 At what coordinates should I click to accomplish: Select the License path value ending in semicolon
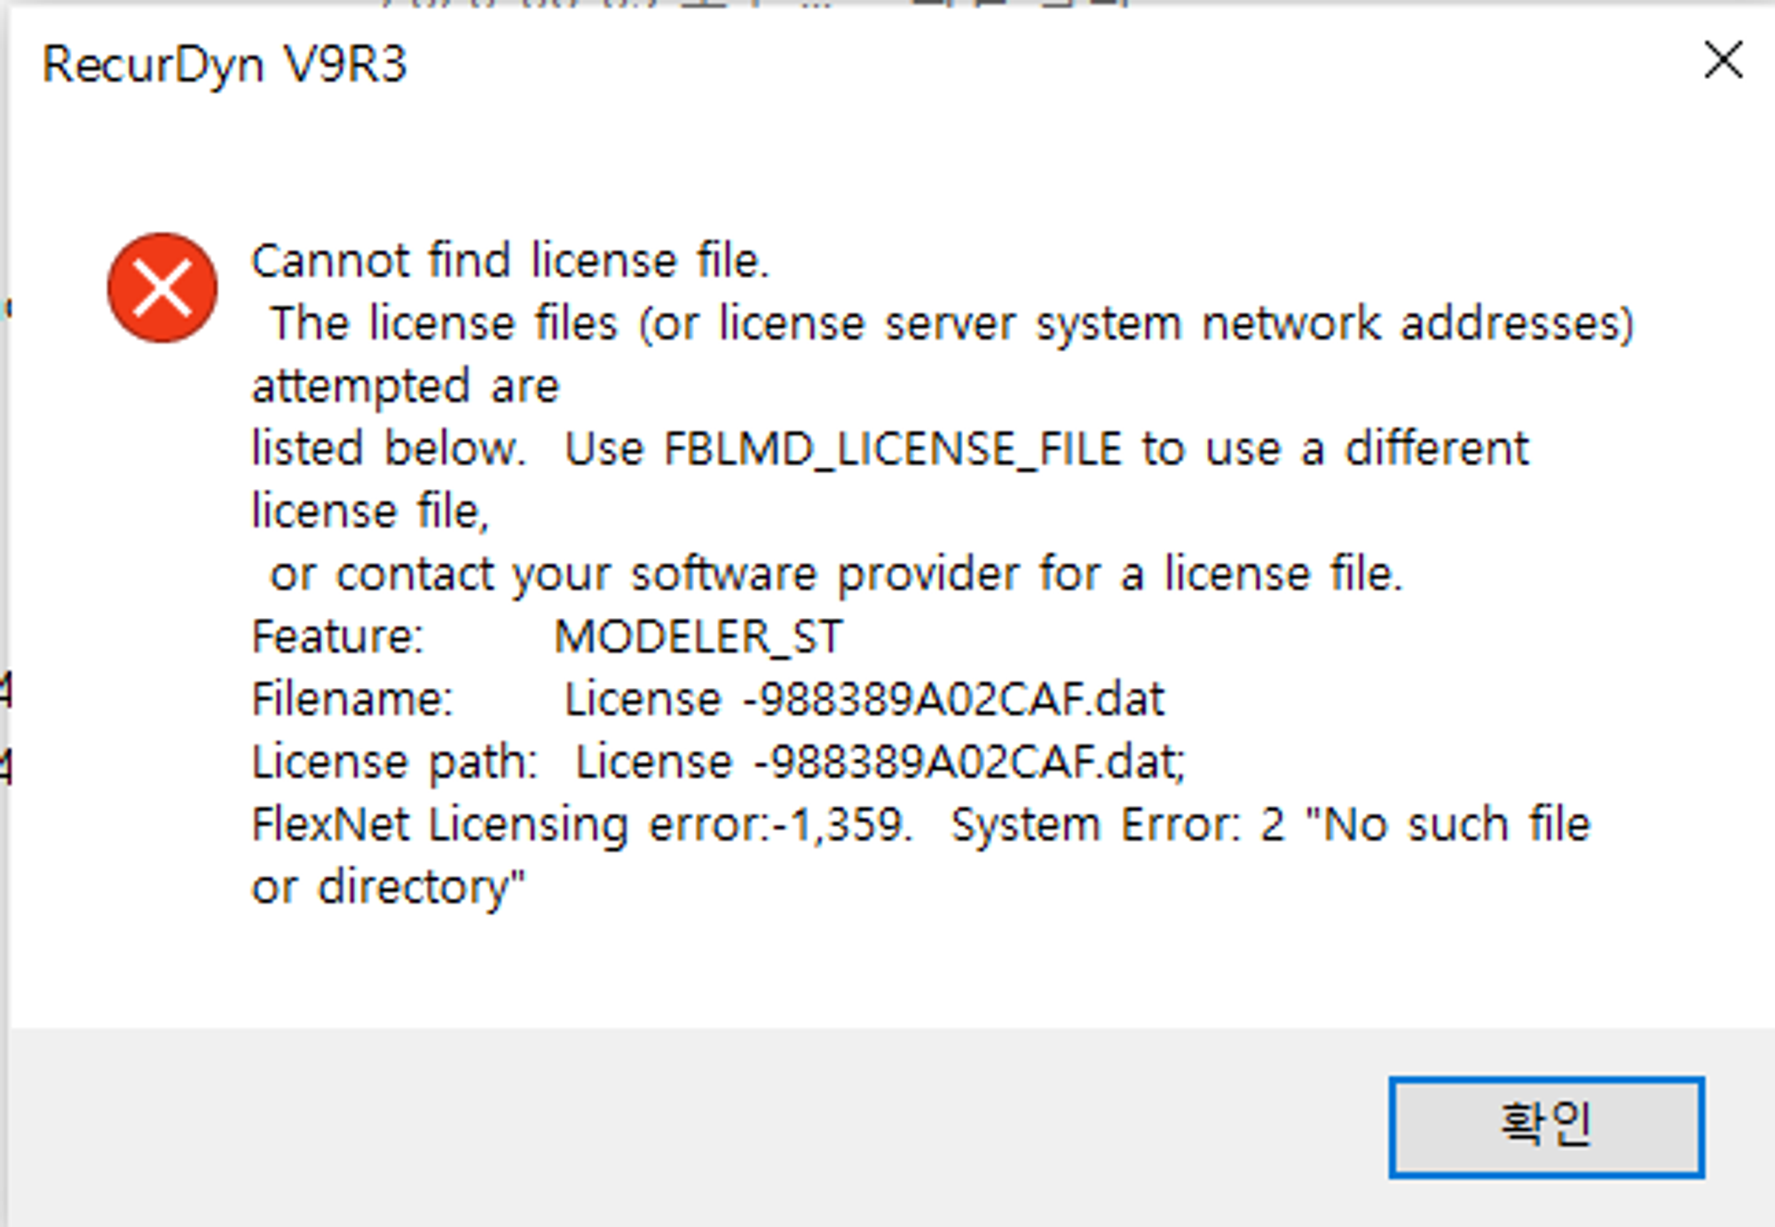coord(880,763)
